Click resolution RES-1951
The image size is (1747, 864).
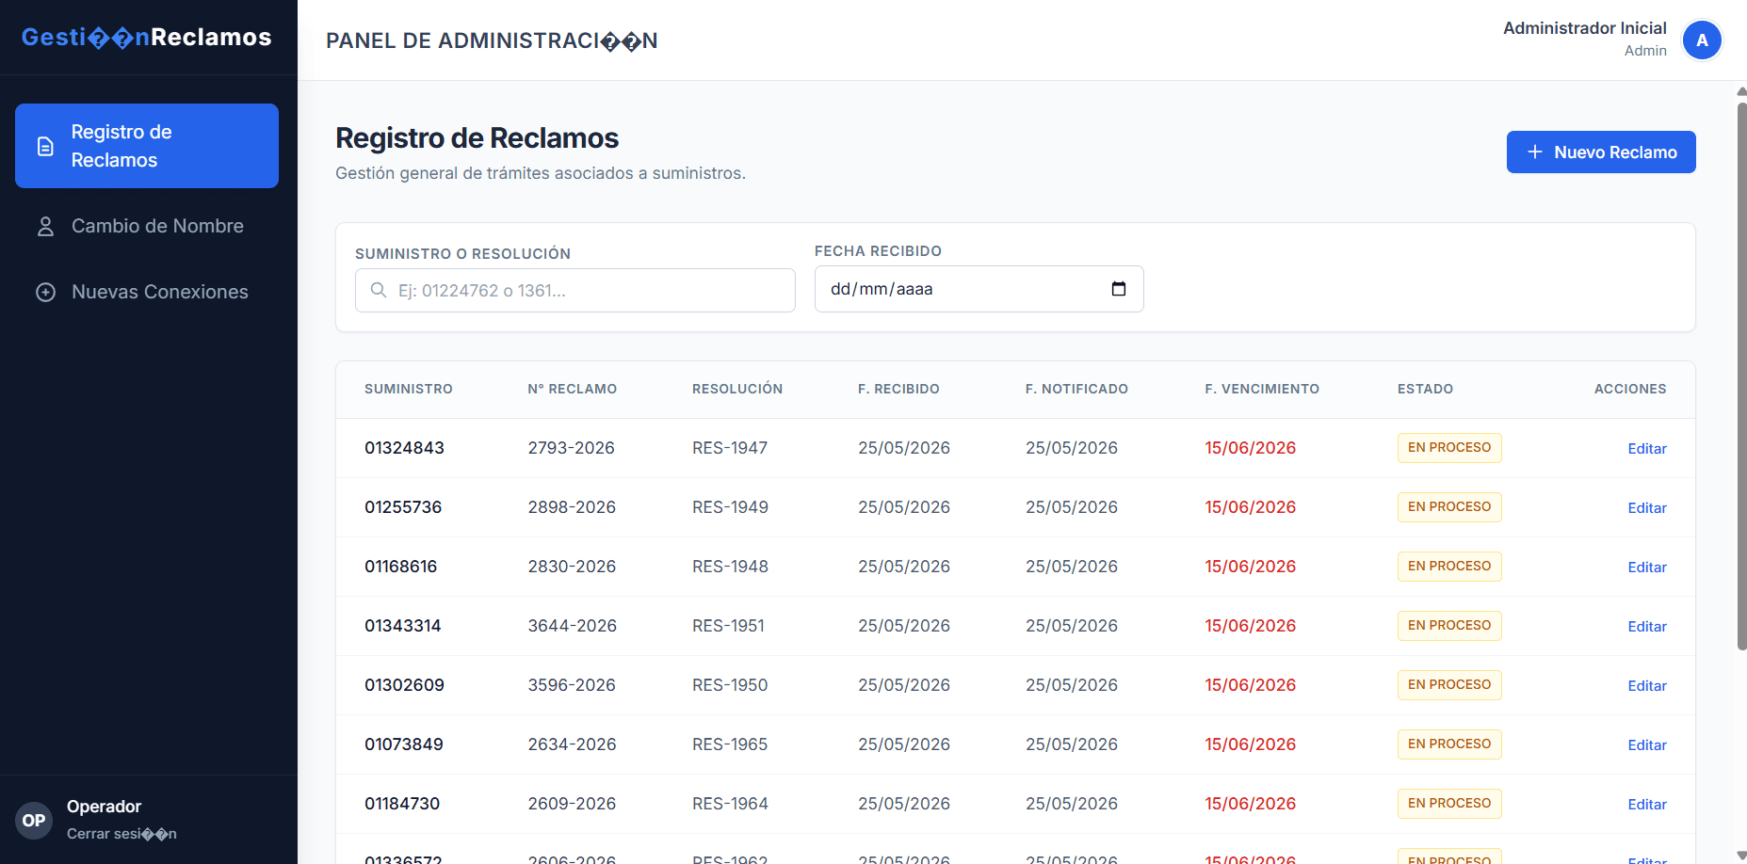pyautogui.click(x=728, y=626)
